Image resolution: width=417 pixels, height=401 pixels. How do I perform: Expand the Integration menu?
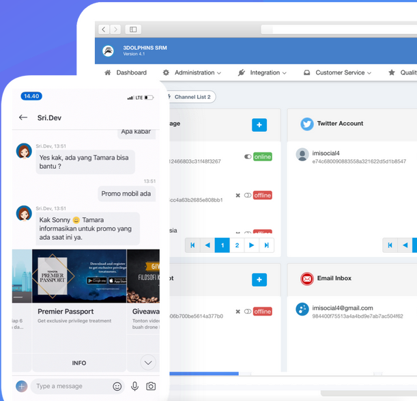pyautogui.click(x=262, y=72)
